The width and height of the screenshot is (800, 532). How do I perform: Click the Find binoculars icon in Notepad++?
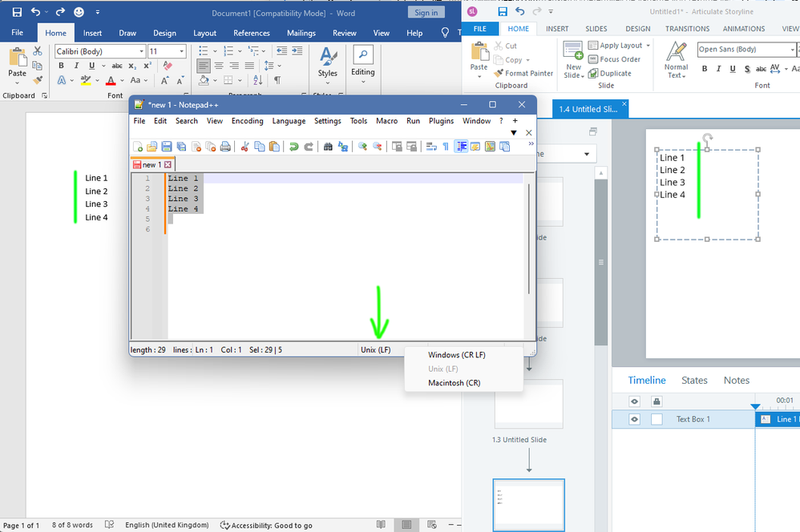pyautogui.click(x=328, y=147)
